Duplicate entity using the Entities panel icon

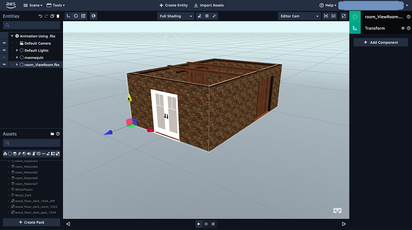point(52,16)
